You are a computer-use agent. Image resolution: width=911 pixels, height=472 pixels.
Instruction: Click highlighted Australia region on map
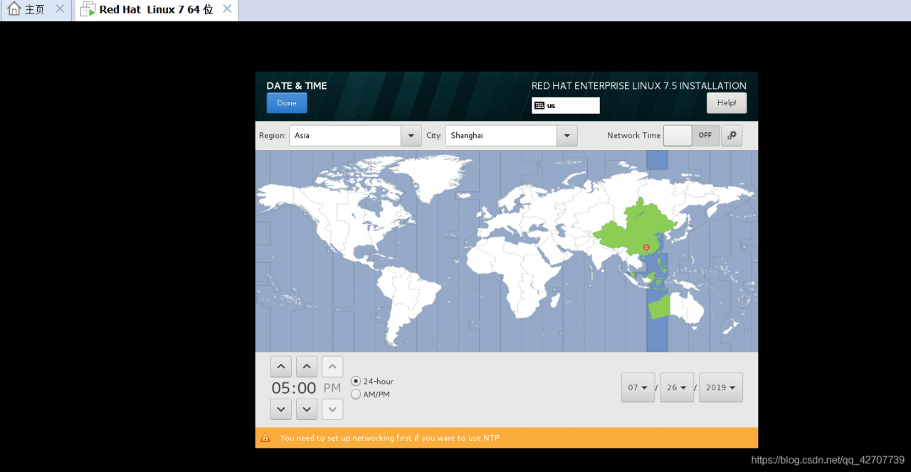pos(658,306)
